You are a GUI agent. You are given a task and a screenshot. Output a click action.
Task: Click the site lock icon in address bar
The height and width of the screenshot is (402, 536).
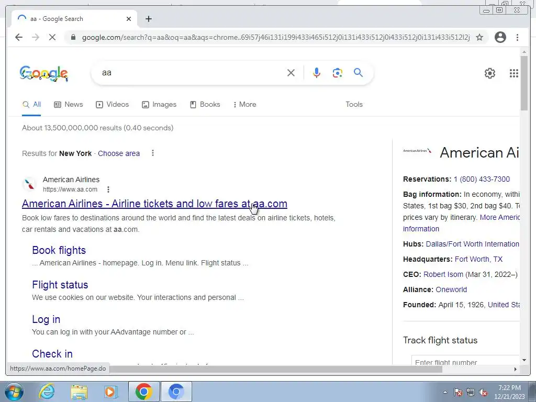click(73, 37)
